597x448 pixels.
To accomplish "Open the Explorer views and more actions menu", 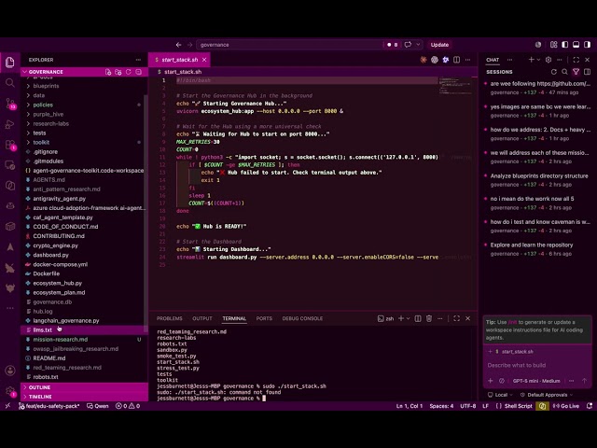I will [x=138, y=60].
